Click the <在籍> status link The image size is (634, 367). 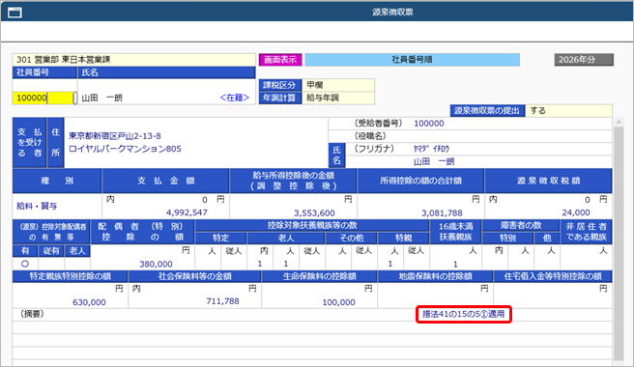(x=235, y=98)
